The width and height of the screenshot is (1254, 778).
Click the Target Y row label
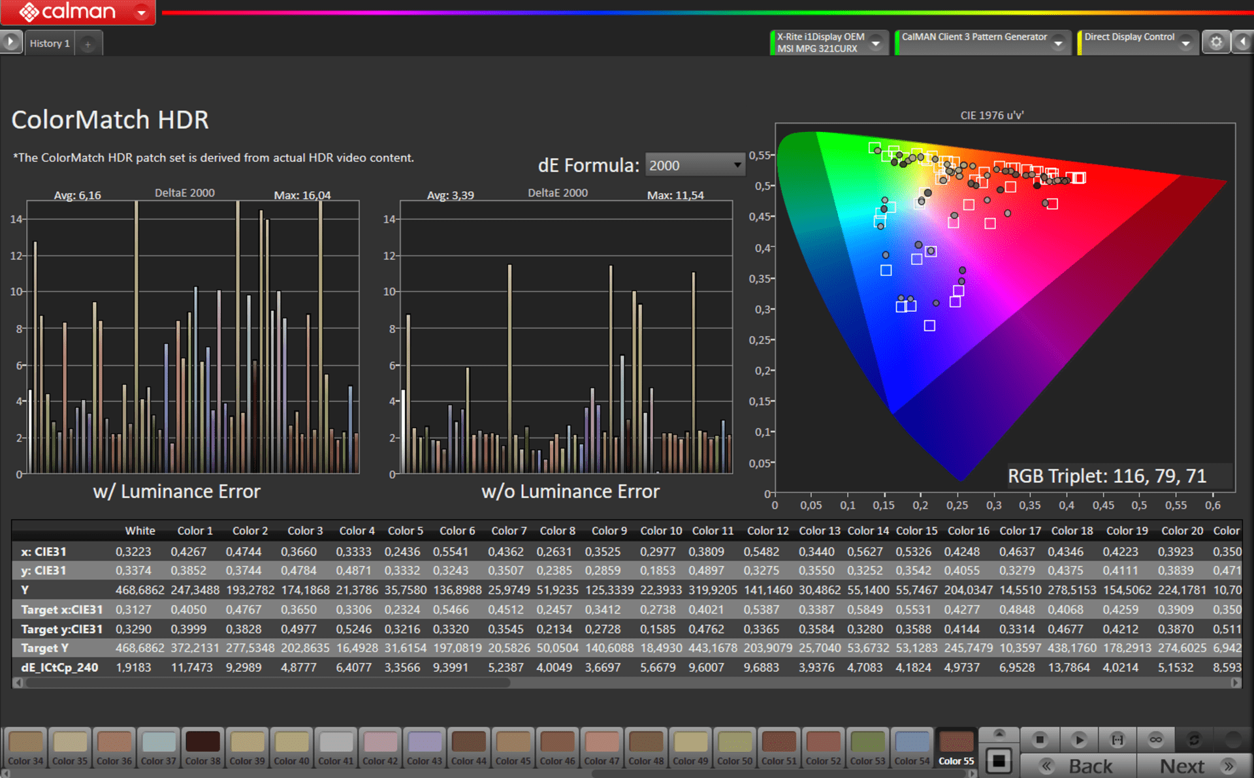44,648
